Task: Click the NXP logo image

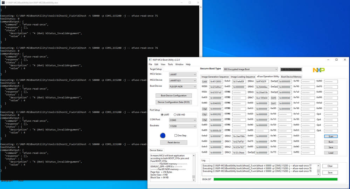Action: tap(319, 70)
